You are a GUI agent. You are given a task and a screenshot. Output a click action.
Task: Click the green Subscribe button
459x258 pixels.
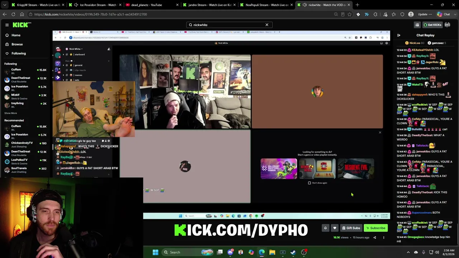point(375,228)
